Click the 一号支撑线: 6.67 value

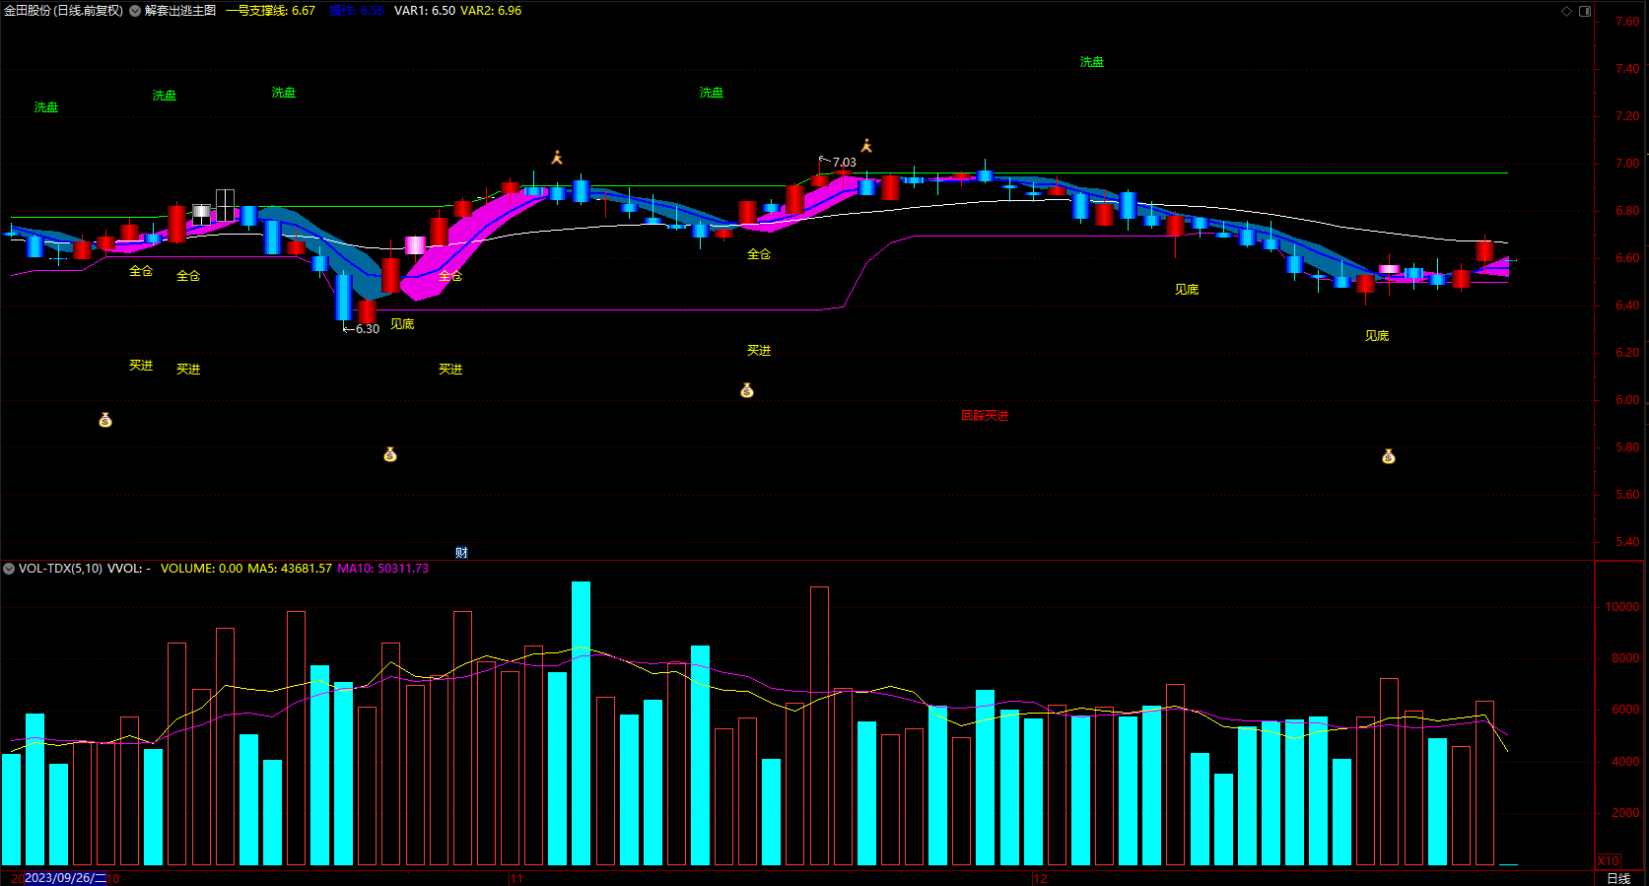tap(271, 11)
